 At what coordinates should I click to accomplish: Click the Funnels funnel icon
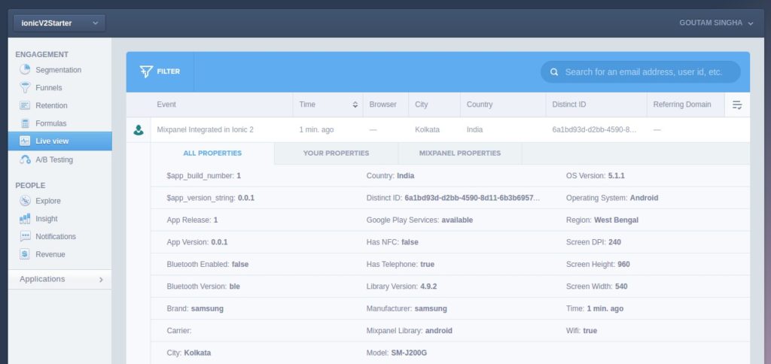pyautogui.click(x=25, y=87)
